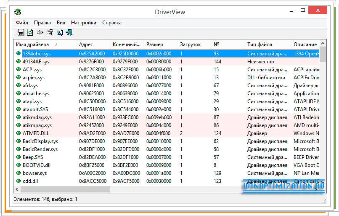Sort by the Загрузок column header
Viewport: 339px width, 216px height.
coord(194,44)
